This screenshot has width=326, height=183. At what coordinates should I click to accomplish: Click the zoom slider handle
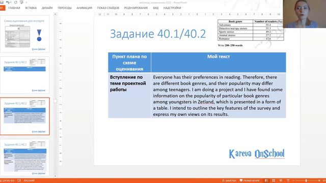coord(306,180)
